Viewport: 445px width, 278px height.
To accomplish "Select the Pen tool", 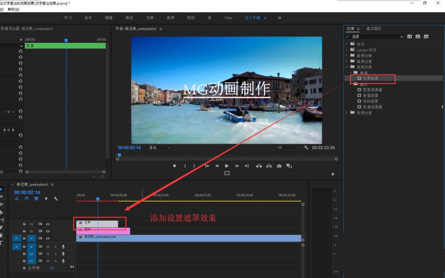I will (1, 227).
